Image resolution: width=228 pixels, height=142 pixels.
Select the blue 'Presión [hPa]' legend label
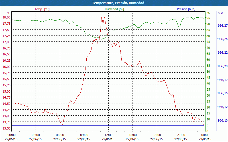click(x=186, y=9)
